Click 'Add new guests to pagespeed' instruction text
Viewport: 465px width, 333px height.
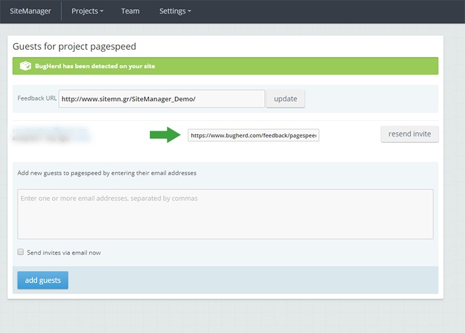(x=107, y=173)
